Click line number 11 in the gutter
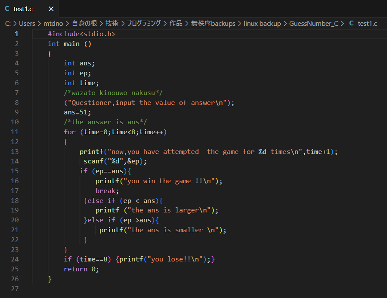The image size is (387, 298). point(16,132)
